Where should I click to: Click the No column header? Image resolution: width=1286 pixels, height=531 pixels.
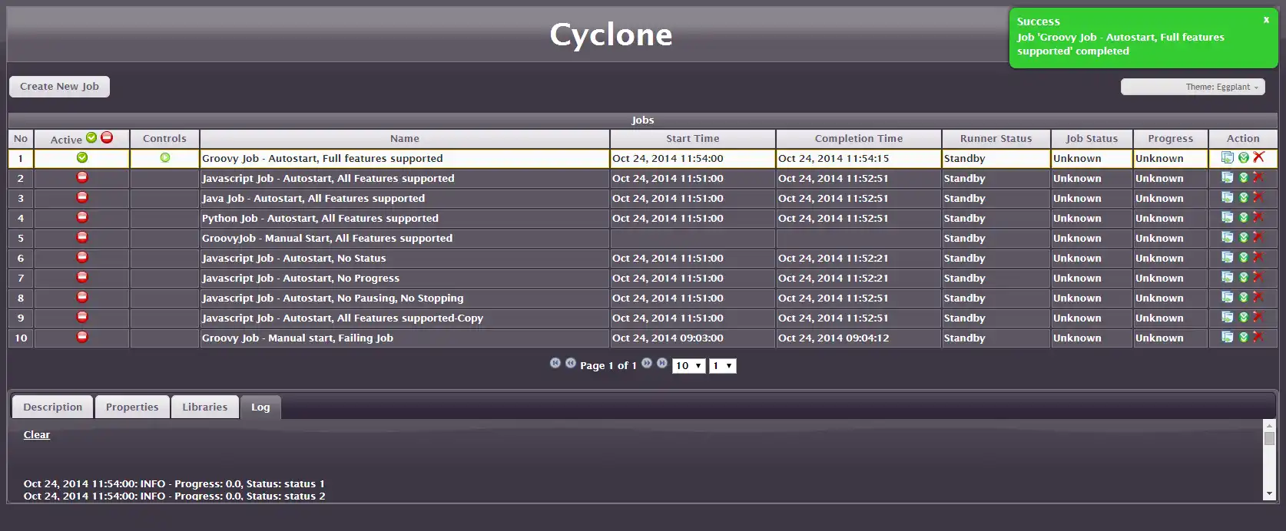tap(21, 139)
